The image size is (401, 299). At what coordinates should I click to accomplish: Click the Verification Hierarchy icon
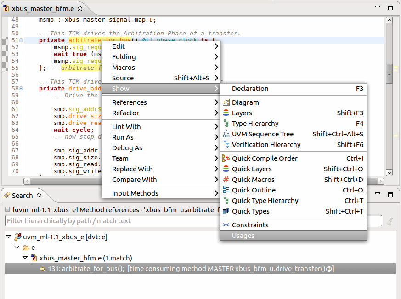[x=225, y=144]
